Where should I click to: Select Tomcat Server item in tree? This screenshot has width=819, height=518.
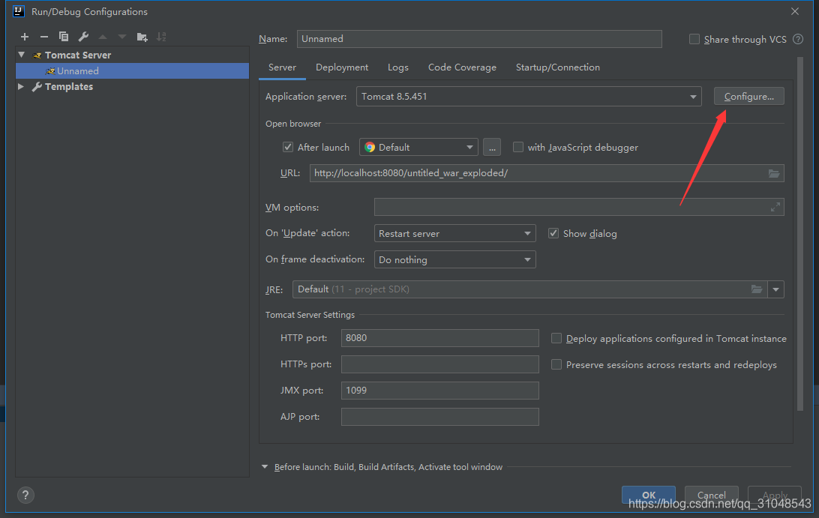tap(78, 55)
